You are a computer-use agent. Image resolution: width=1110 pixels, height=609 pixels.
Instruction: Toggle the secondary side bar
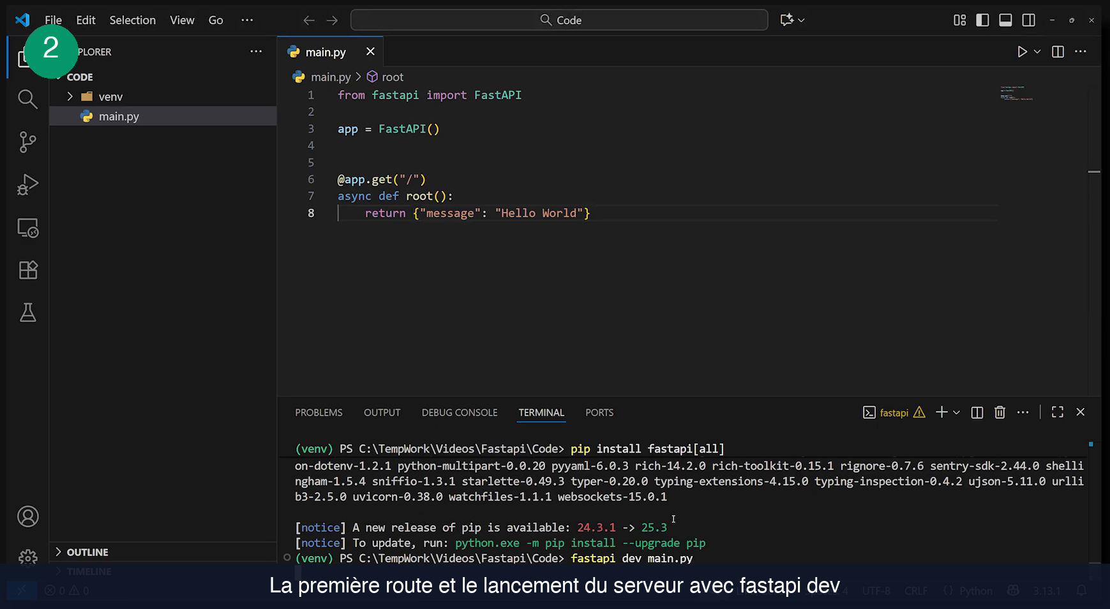[x=1028, y=20]
